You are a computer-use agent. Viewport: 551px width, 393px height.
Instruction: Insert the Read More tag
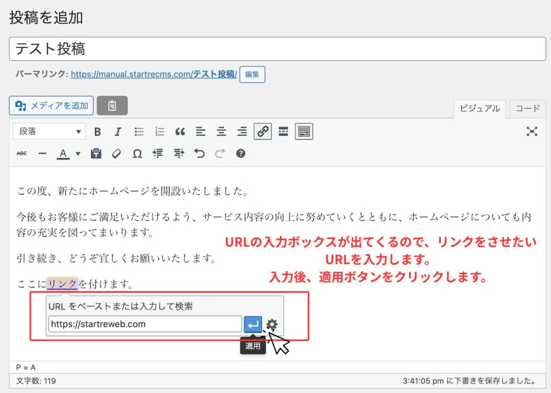click(x=284, y=131)
